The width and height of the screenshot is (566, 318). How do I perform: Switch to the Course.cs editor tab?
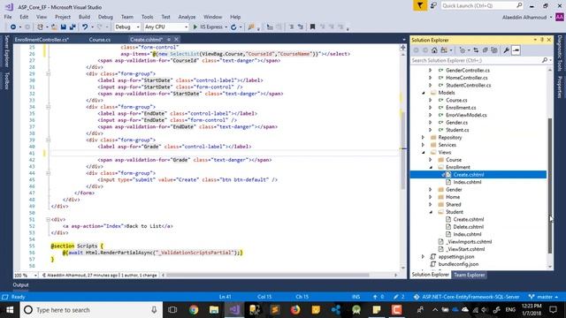click(x=100, y=39)
